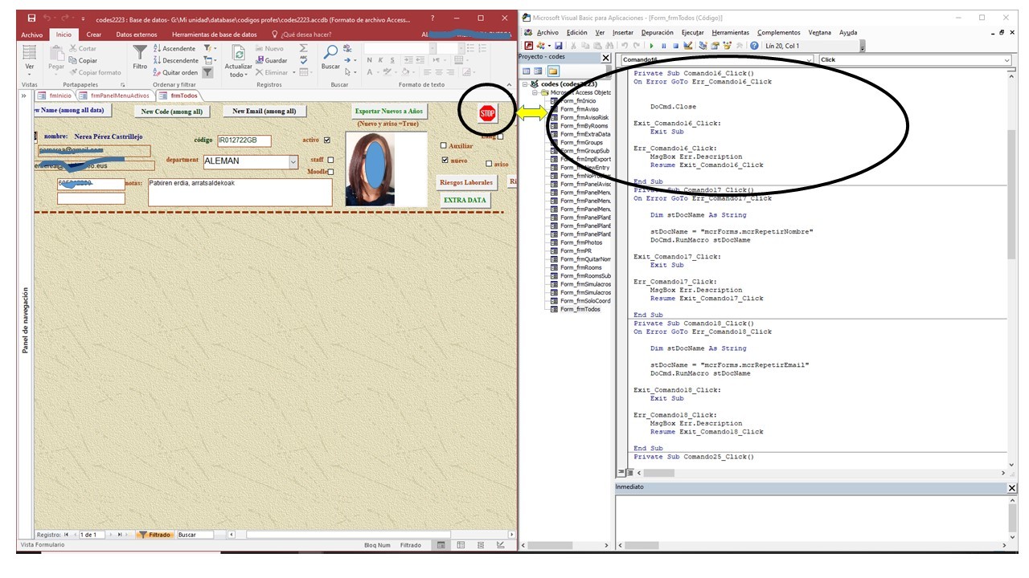This screenshot has width=1029, height=578.
Task: Click the Filtro funnel icon
Action: tap(140, 53)
